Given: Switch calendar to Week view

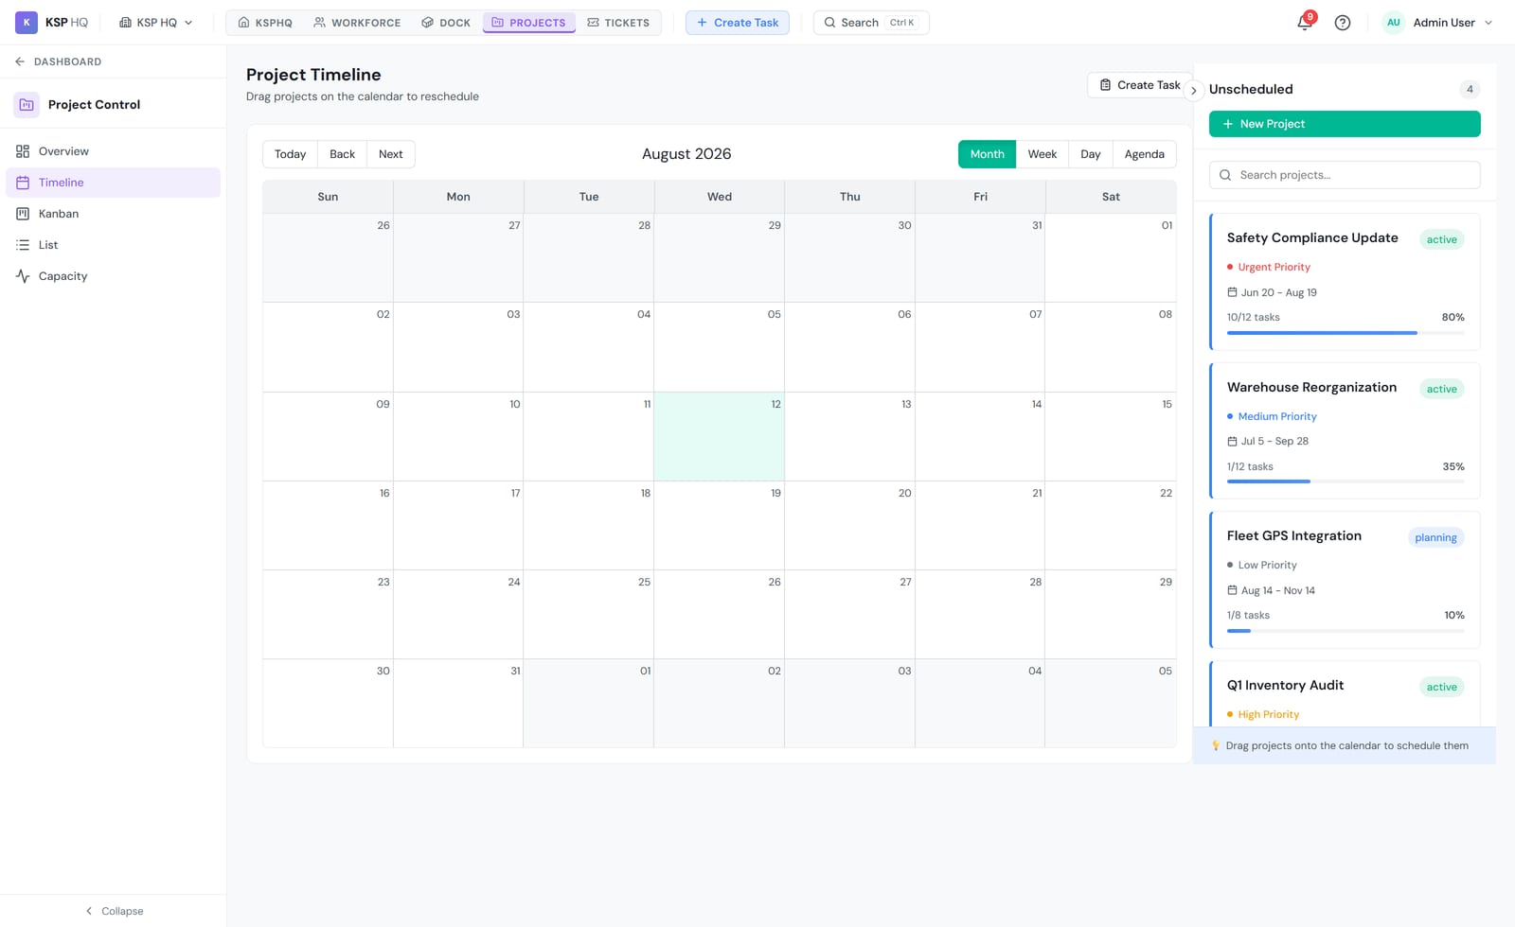Looking at the screenshot, I should 1042,154.
